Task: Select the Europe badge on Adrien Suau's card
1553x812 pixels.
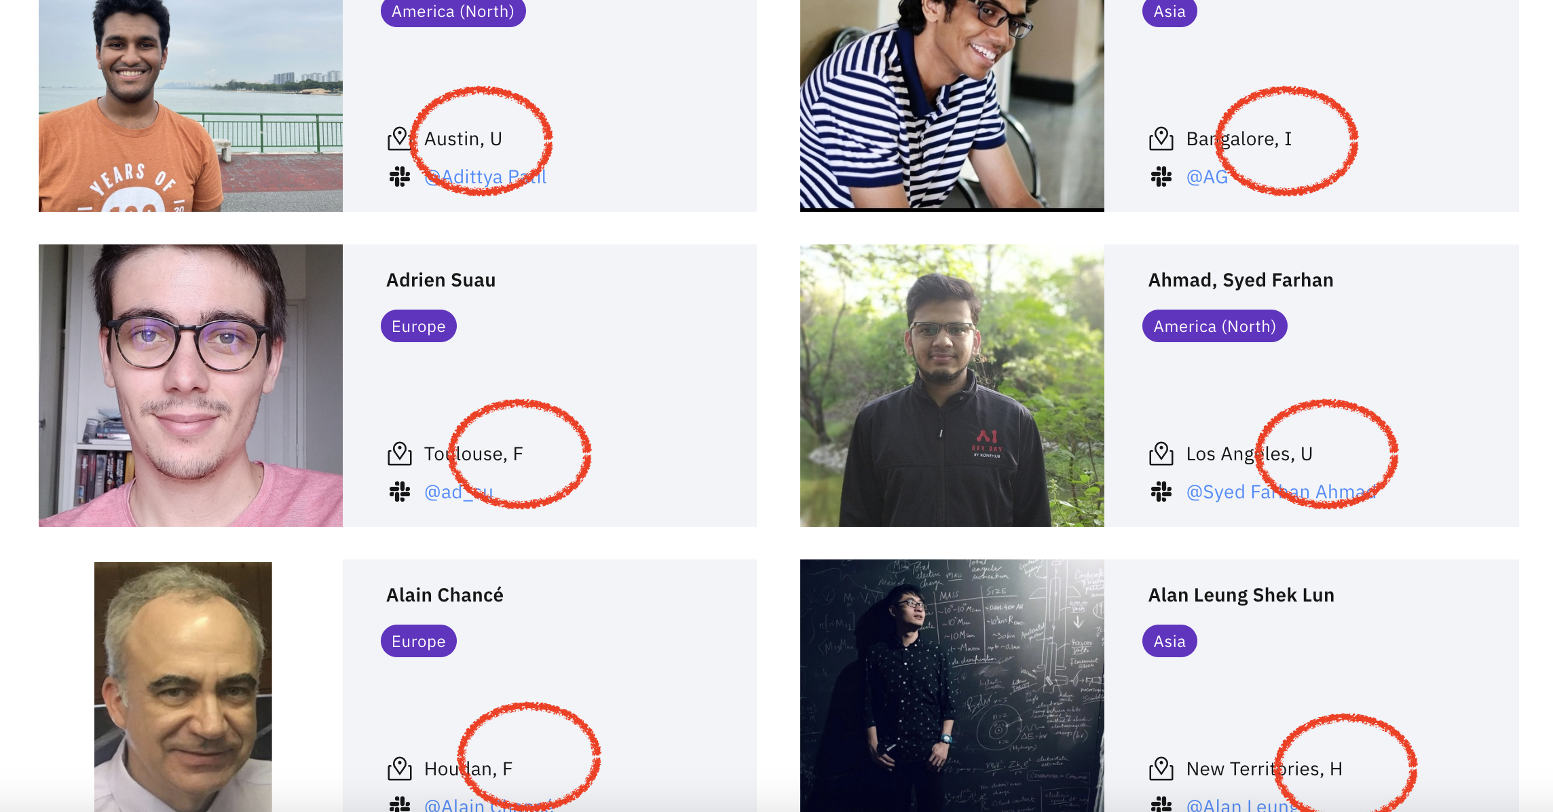Action: (x=418, y=326)
